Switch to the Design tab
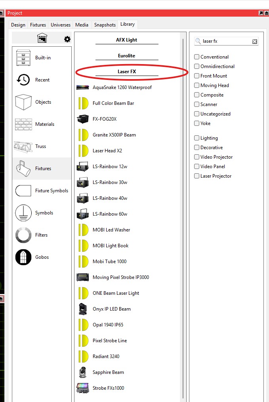The image size is (269, 402). [18, 25]
